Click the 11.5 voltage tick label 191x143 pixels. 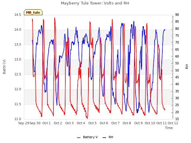[x=18, y=104]
